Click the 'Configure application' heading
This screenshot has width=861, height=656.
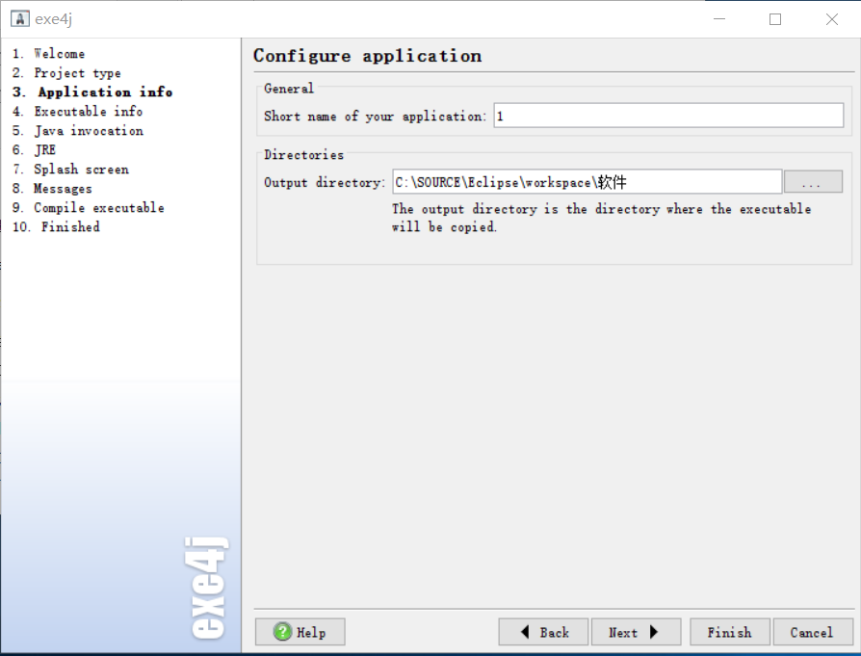click(x=367, y=56)
